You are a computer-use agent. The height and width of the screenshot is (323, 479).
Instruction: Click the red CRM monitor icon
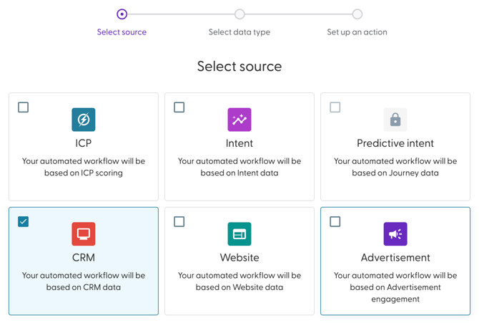click(84, 234)
